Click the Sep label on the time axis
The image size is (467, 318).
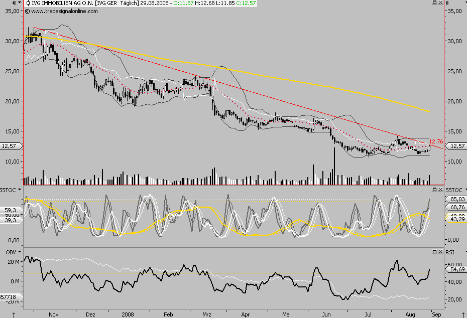436,314
